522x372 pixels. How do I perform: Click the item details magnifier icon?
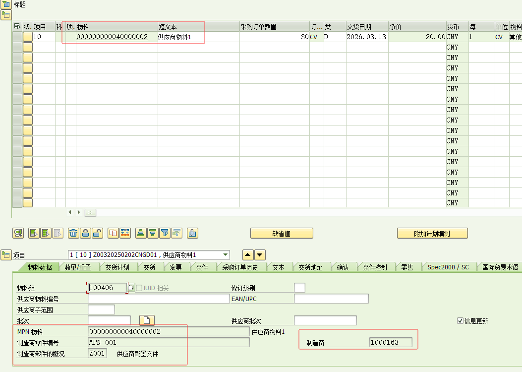[x=18, y=233]
